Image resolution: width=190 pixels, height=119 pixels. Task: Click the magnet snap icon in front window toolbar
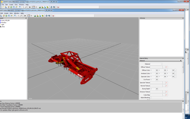click(x=31, y=16)
